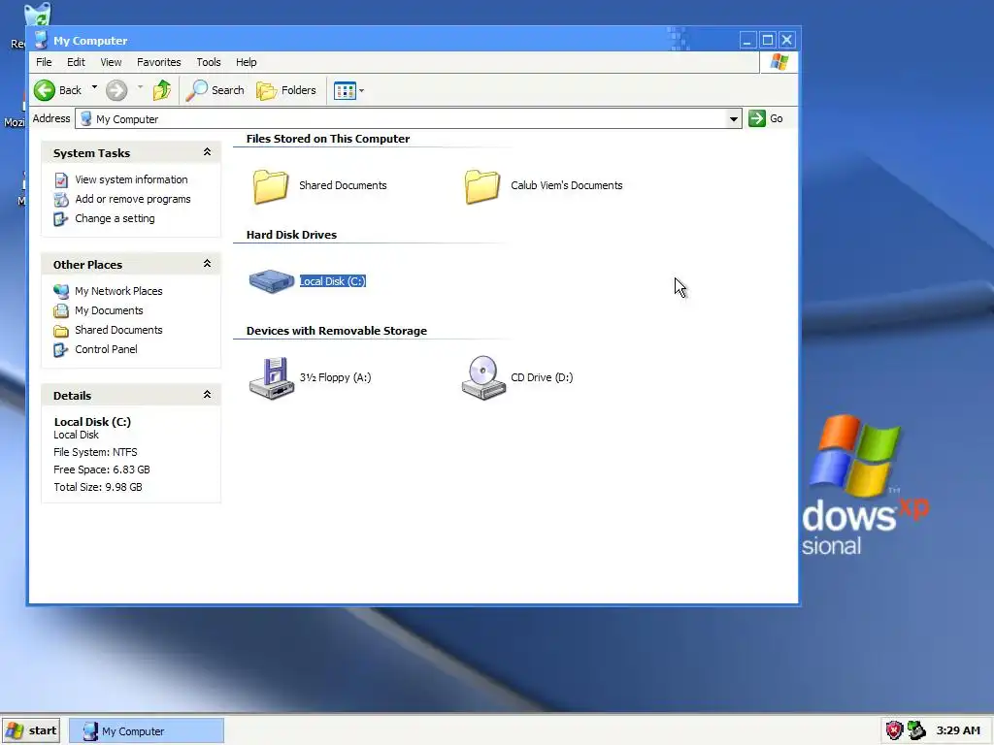Open the Forward history dropdown arrow
This screenshot has width=994, height=745.
[x=140, y=87]
